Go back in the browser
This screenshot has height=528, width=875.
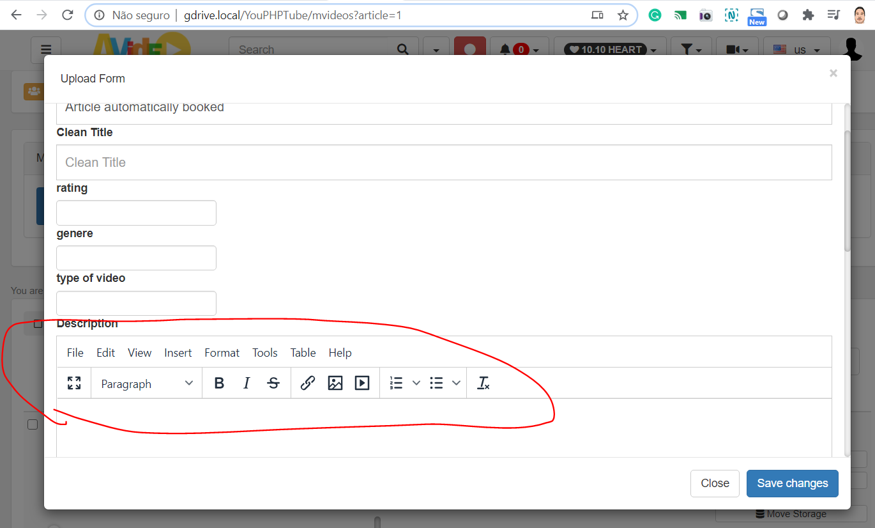click(x=16, y=15)
